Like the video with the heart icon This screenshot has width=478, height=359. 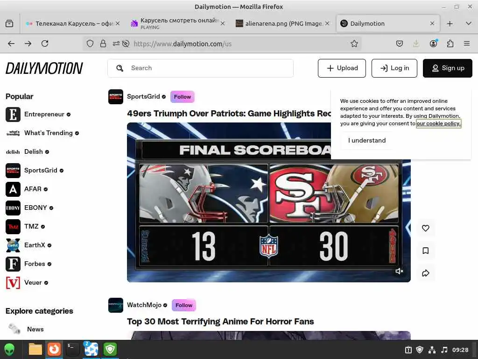pos(426,228)
